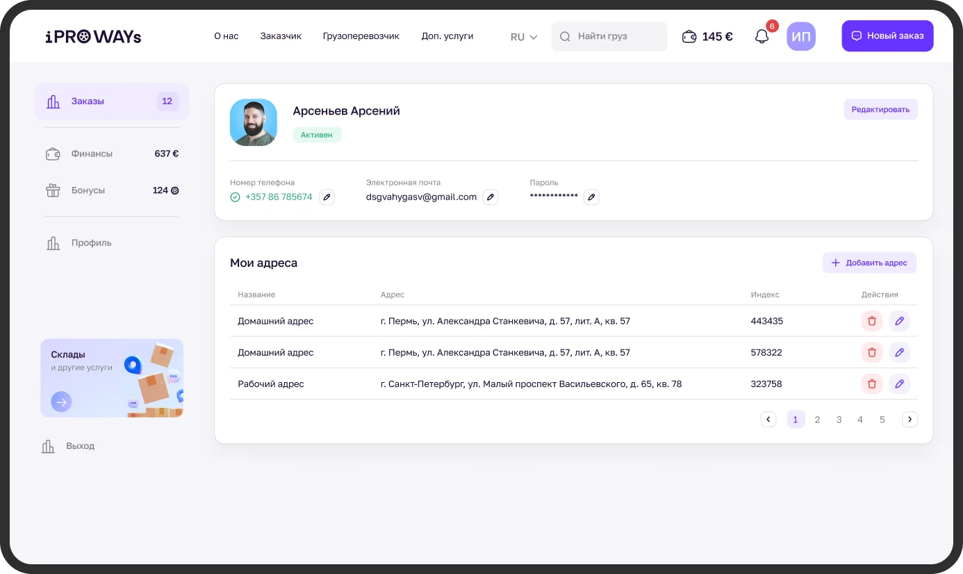963x574 pixels.
Task: Click the pencil icon beside the password
Action: point(591,197)
